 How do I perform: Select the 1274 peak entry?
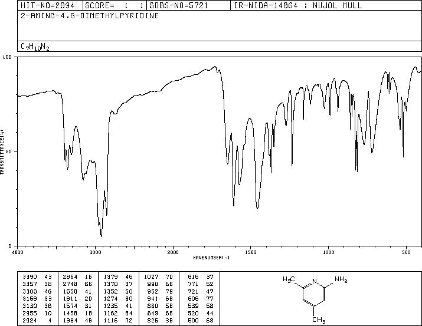(110, 298)
